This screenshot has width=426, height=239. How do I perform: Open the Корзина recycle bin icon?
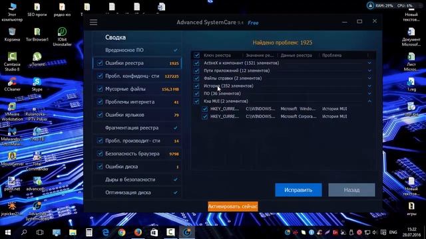click(12, 34)
